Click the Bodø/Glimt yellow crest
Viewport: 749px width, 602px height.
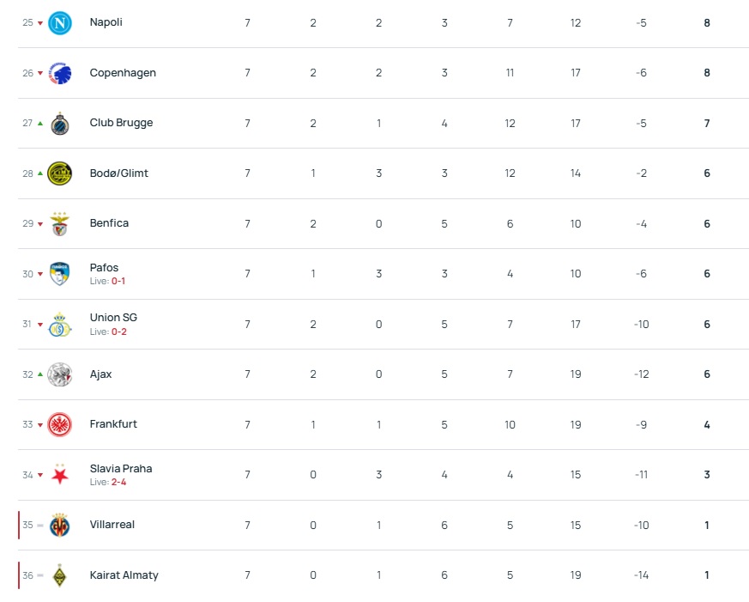pos(60,173)
